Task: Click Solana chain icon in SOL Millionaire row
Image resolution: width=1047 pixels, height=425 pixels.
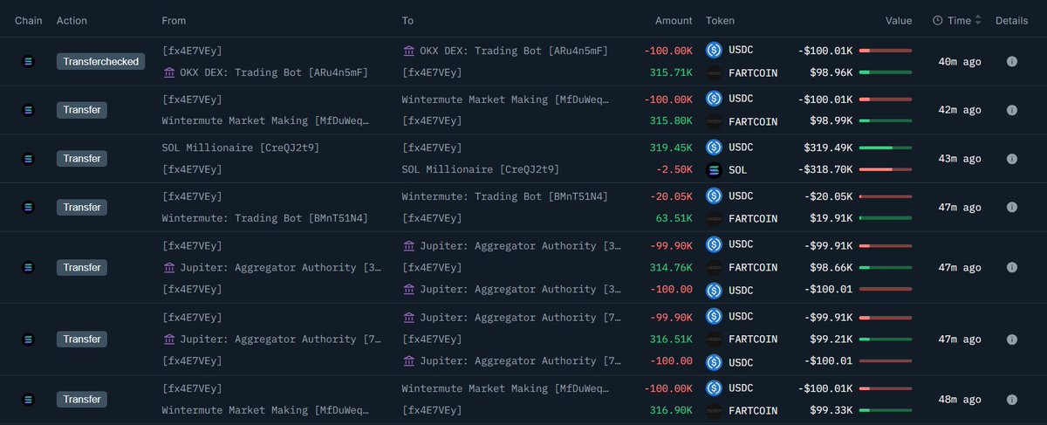Action: click(27, 159)
